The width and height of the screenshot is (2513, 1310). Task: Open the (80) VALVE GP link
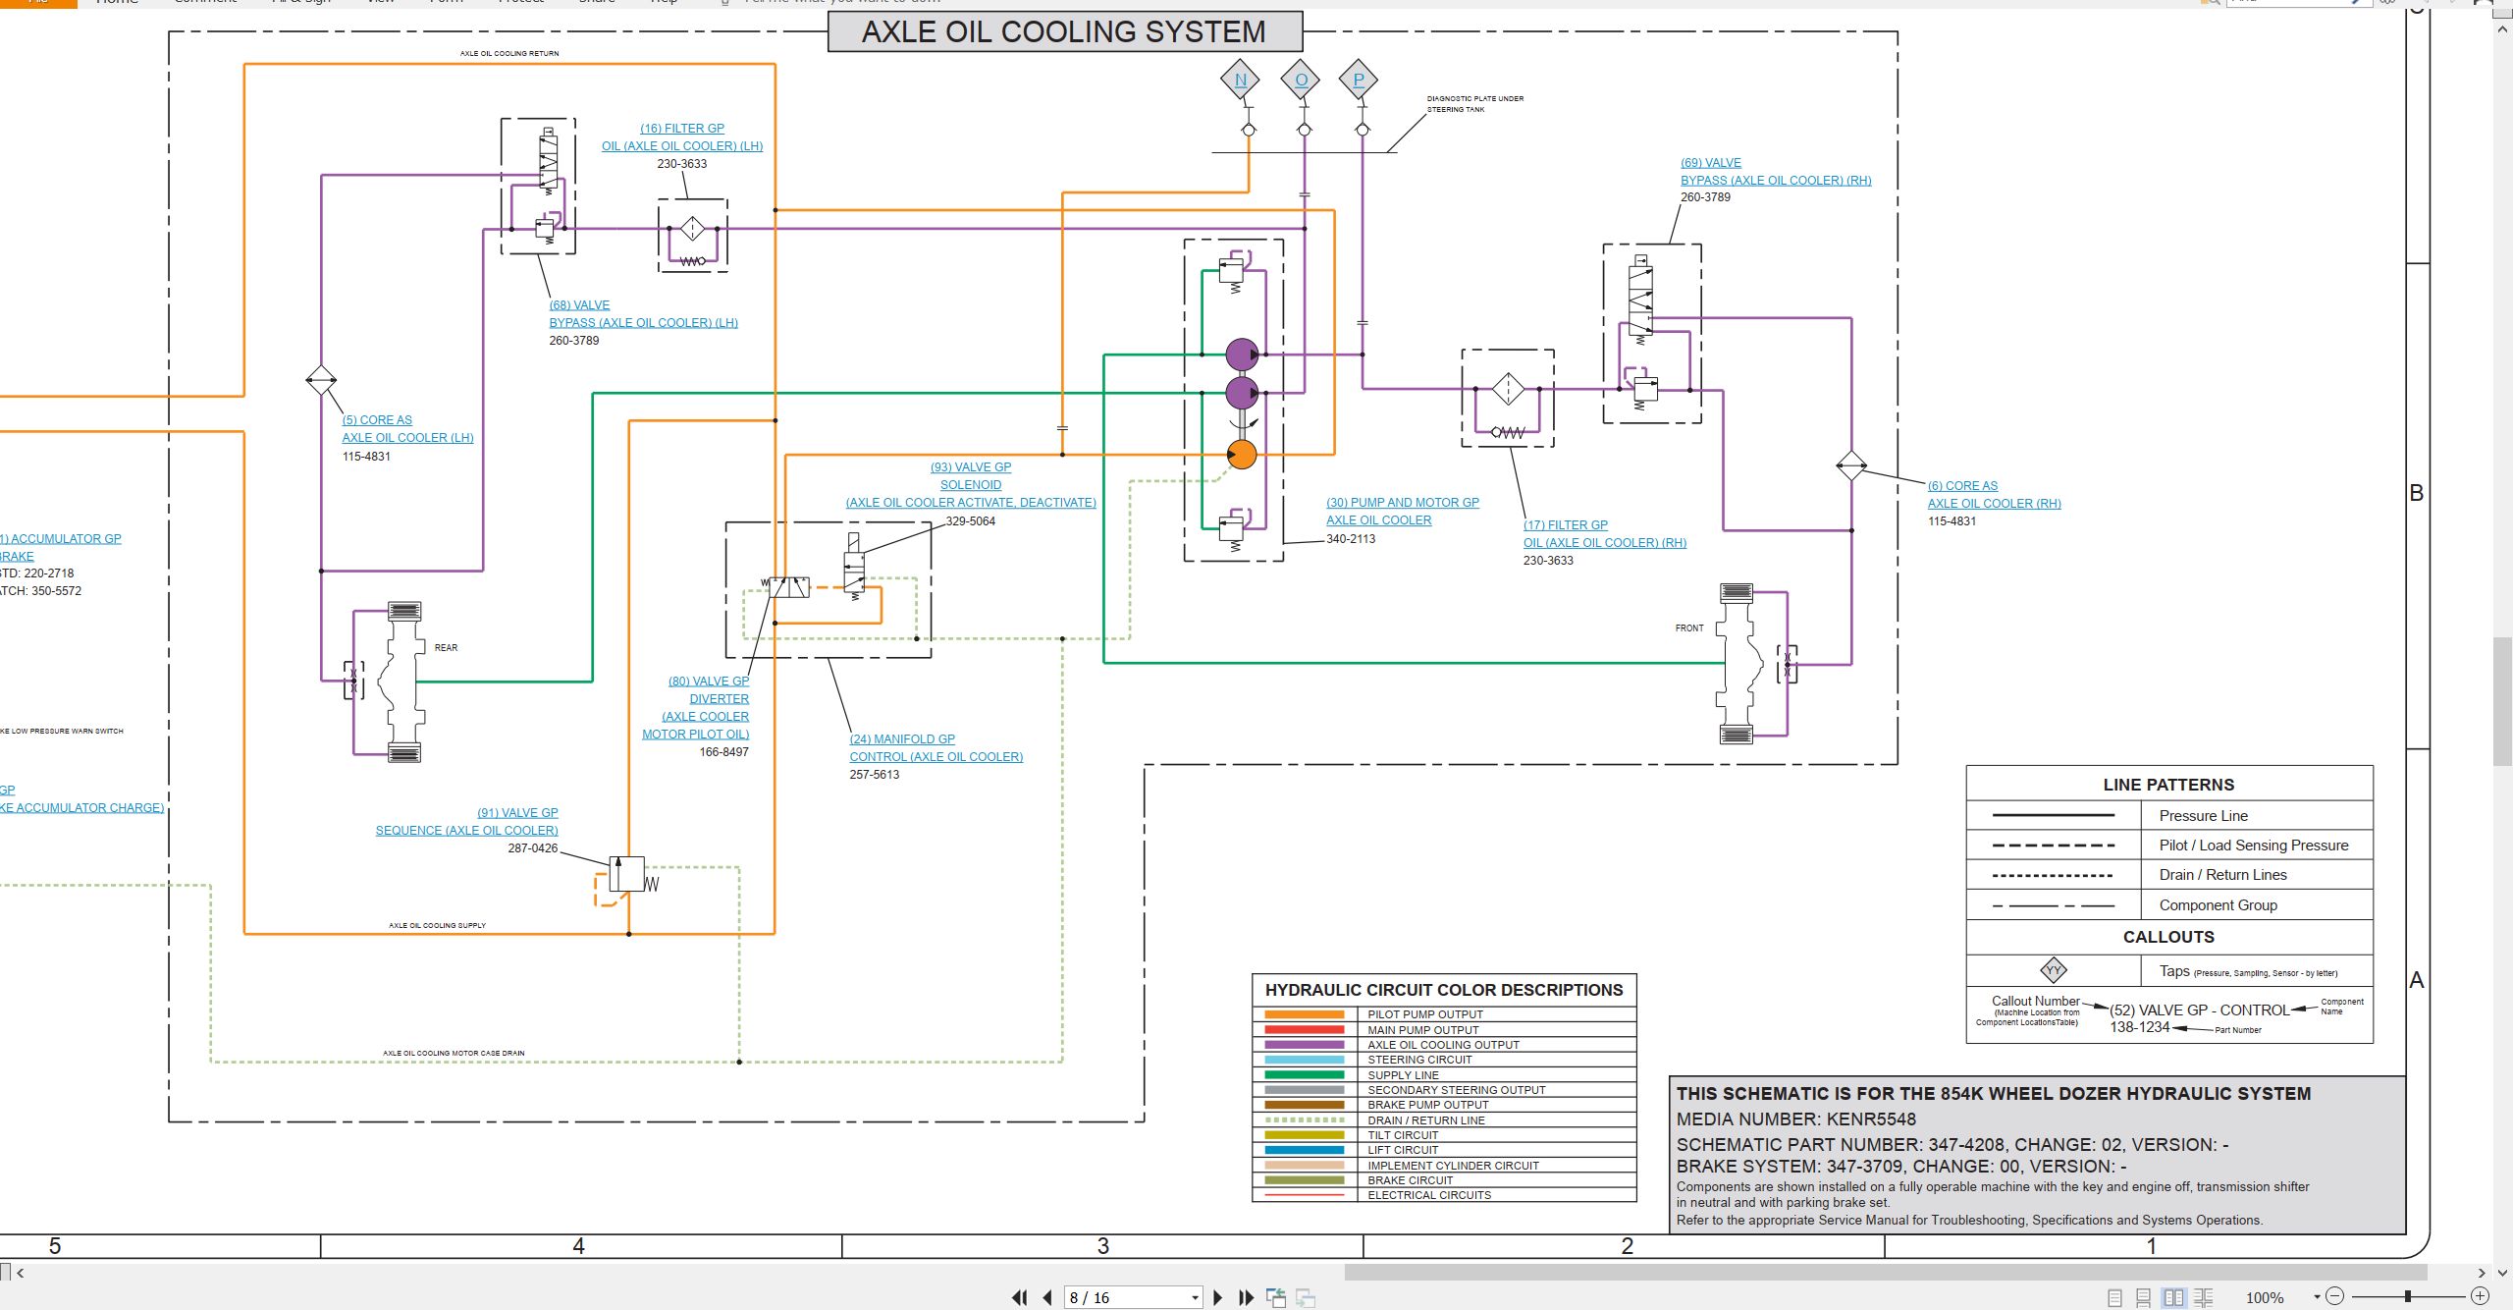(709, 681)
